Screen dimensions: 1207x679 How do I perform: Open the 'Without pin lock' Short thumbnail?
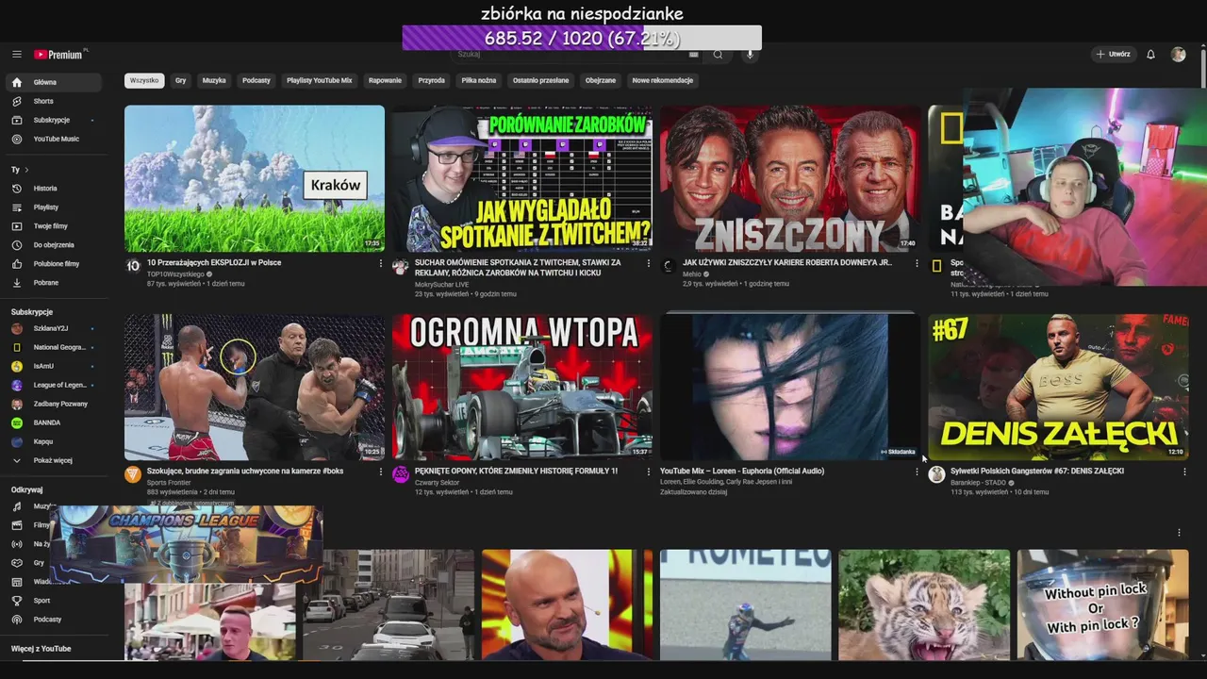(x=1103, y=604)
